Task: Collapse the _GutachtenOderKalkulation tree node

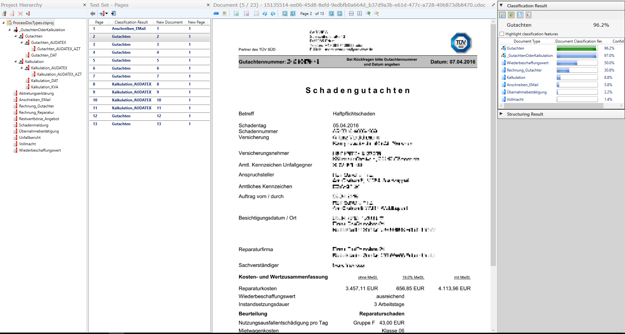Action: pos(10,30)
